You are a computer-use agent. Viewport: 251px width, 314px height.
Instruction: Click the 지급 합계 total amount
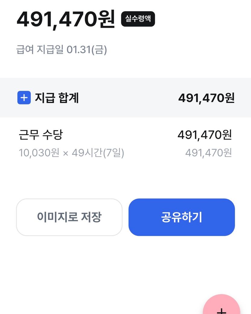206,98
